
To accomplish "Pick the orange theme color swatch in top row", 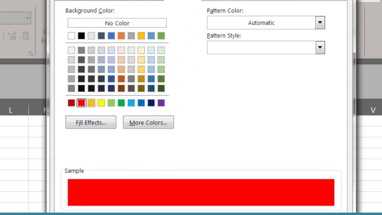I will 121,36.
